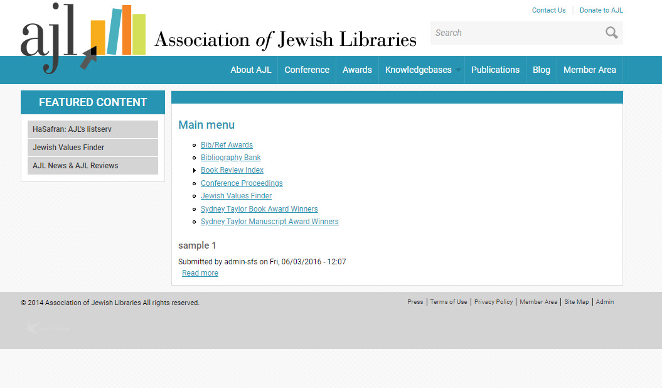Click the Contact Us link
Screen dimensions: 662x388
pyautogui.click(x=548, y=10)
